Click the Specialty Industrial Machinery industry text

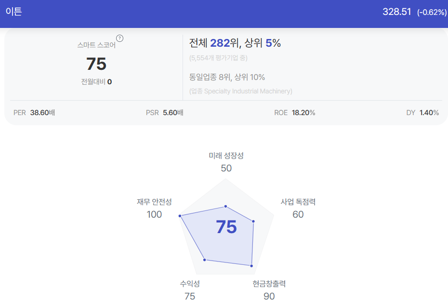[247, 91]
